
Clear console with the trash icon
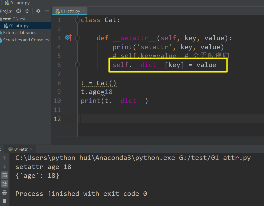click(x=5, y=201)
